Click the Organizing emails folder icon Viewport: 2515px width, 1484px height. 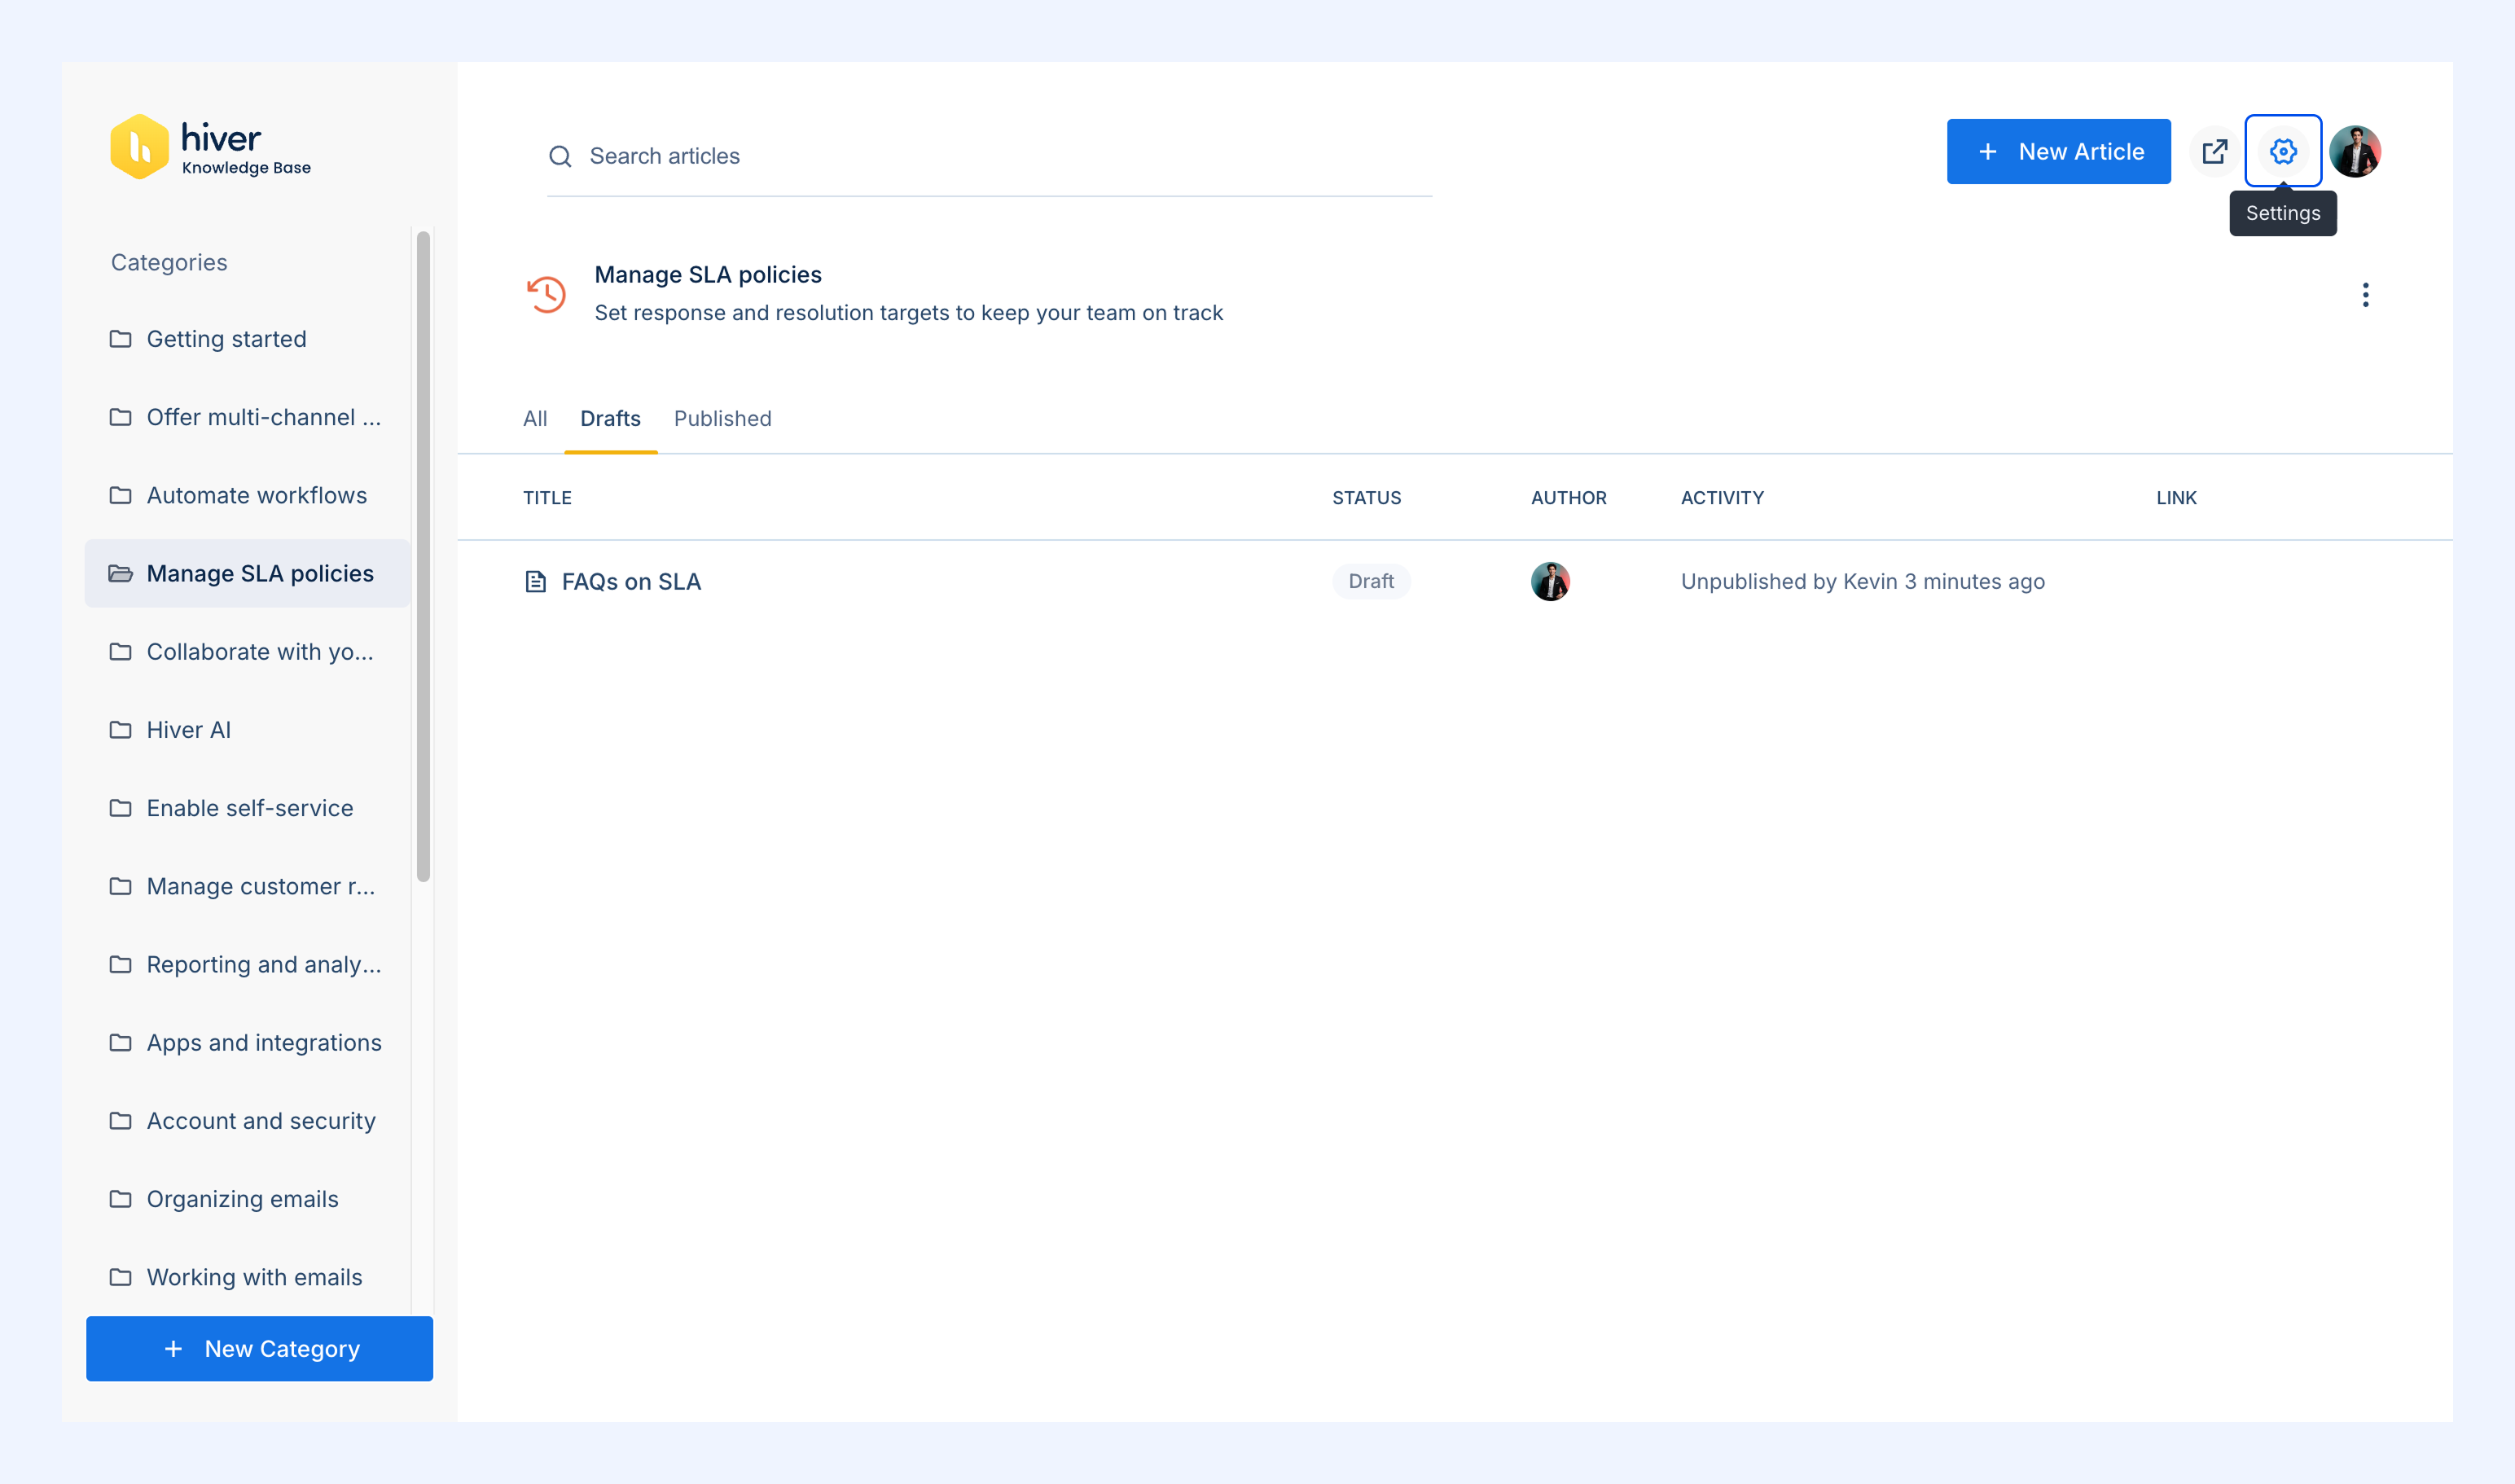[x=120, y=1199]
